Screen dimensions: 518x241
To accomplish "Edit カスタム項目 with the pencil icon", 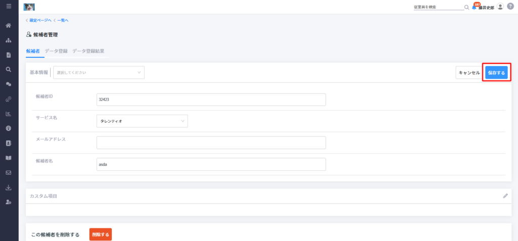I will 505,196.
